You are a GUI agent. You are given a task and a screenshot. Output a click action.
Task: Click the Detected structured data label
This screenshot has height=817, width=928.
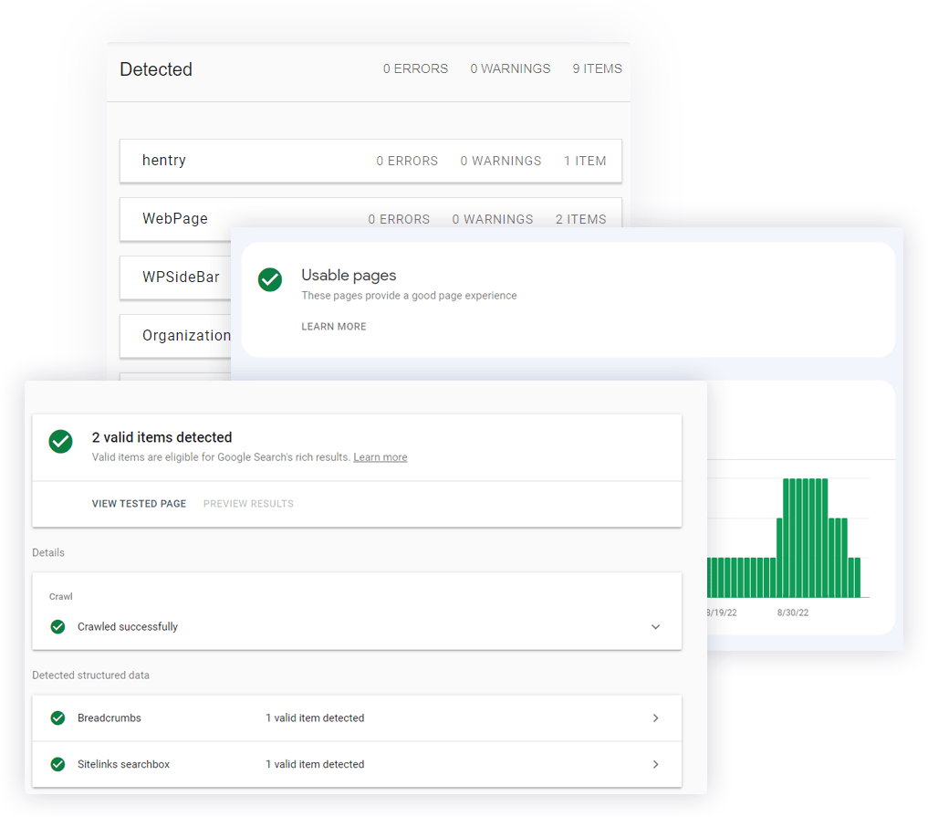90,675
